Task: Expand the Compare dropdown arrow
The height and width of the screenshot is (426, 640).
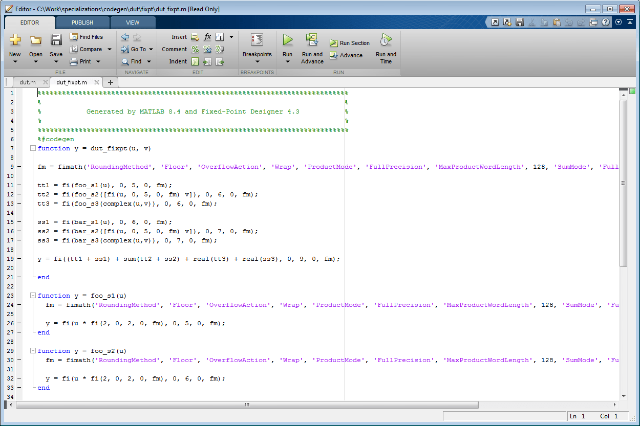Action: click(109, 49)
